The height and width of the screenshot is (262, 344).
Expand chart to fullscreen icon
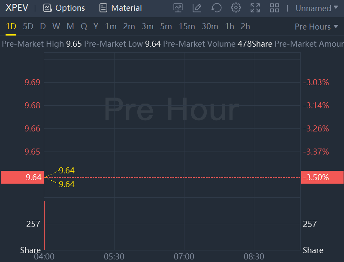coord(255,8)
